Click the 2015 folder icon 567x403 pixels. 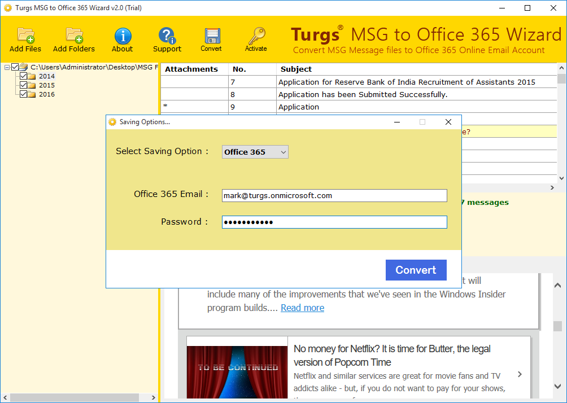32,85
